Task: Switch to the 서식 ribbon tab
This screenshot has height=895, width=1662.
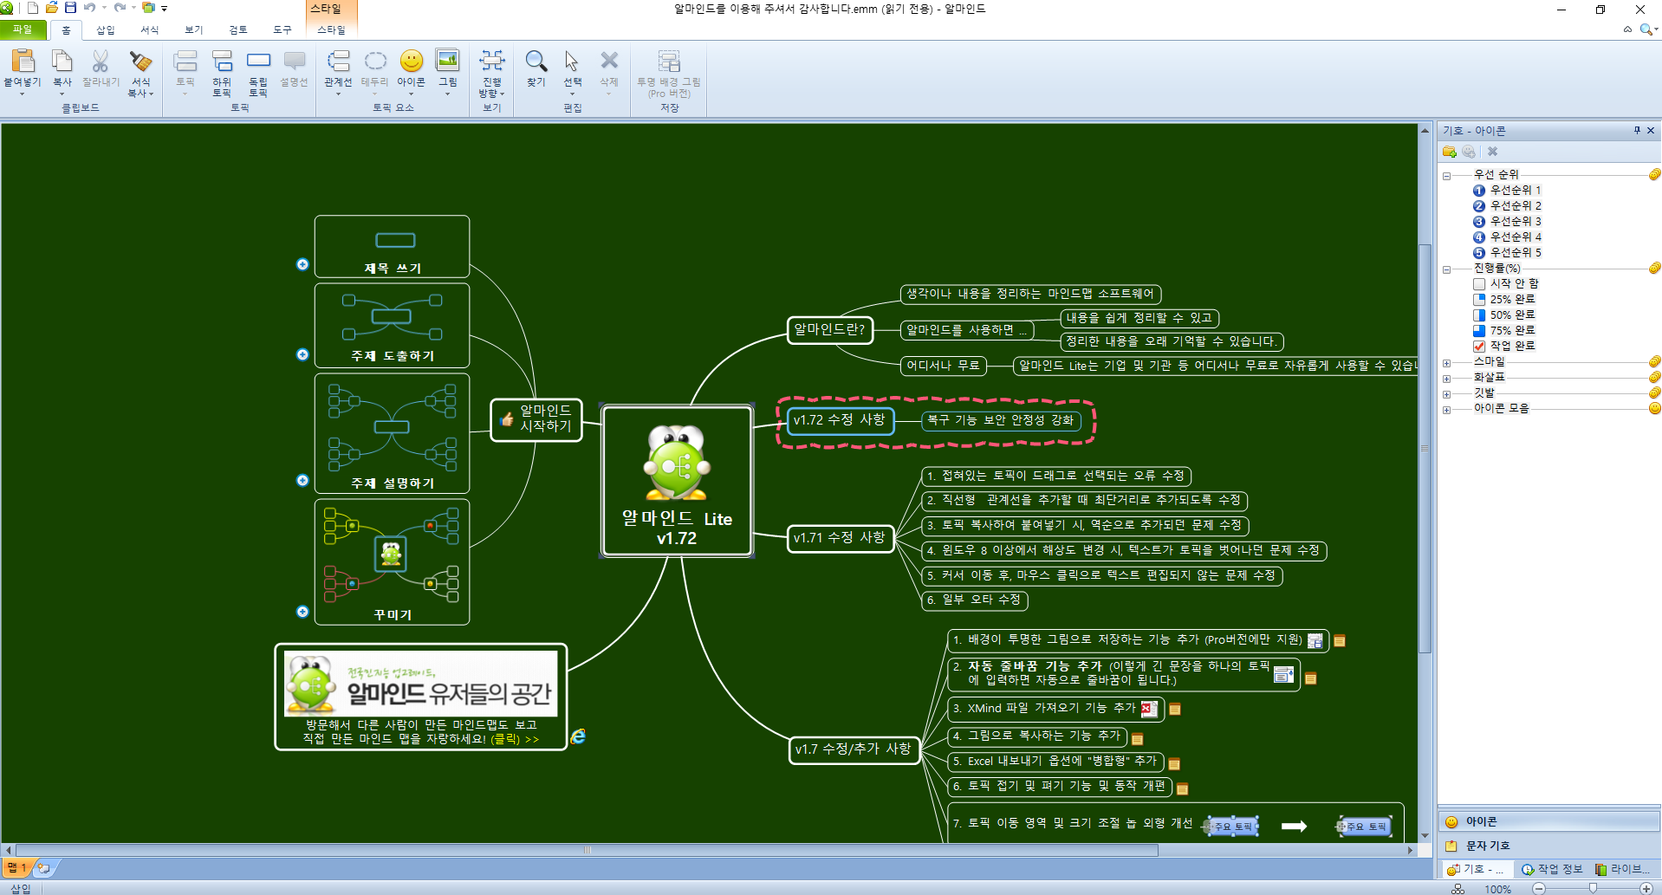Action: tap(150, 29)
